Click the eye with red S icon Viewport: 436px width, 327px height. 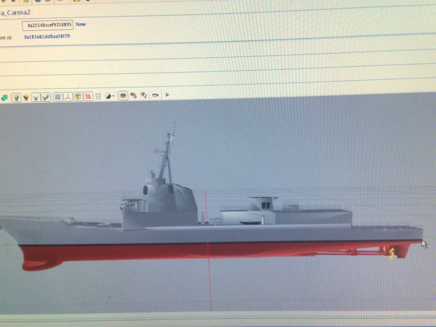click(x=133, y=95)
